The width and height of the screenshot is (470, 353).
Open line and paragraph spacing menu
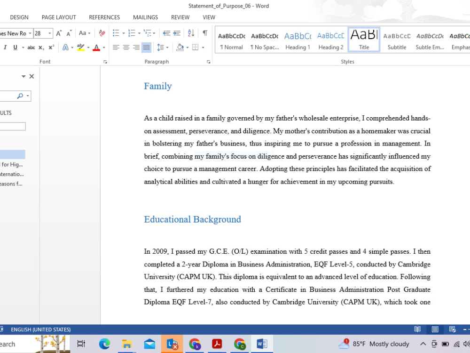pyautogui.click(x=163, y=48)
